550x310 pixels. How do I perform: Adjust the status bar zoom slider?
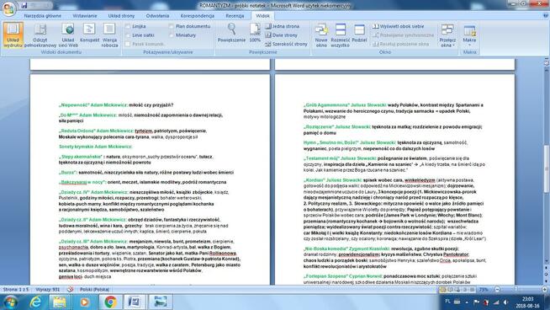pyautogui.click(x=516, y=289)
